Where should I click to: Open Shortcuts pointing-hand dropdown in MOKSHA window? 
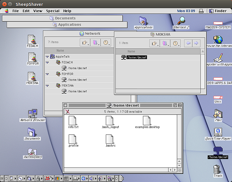(x=155, y=43)
